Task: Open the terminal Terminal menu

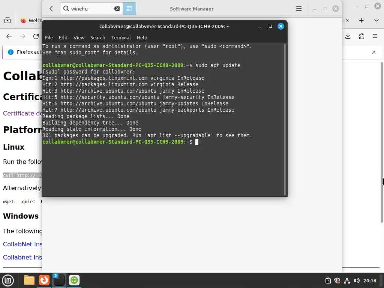Action: [x=121, y=38]
